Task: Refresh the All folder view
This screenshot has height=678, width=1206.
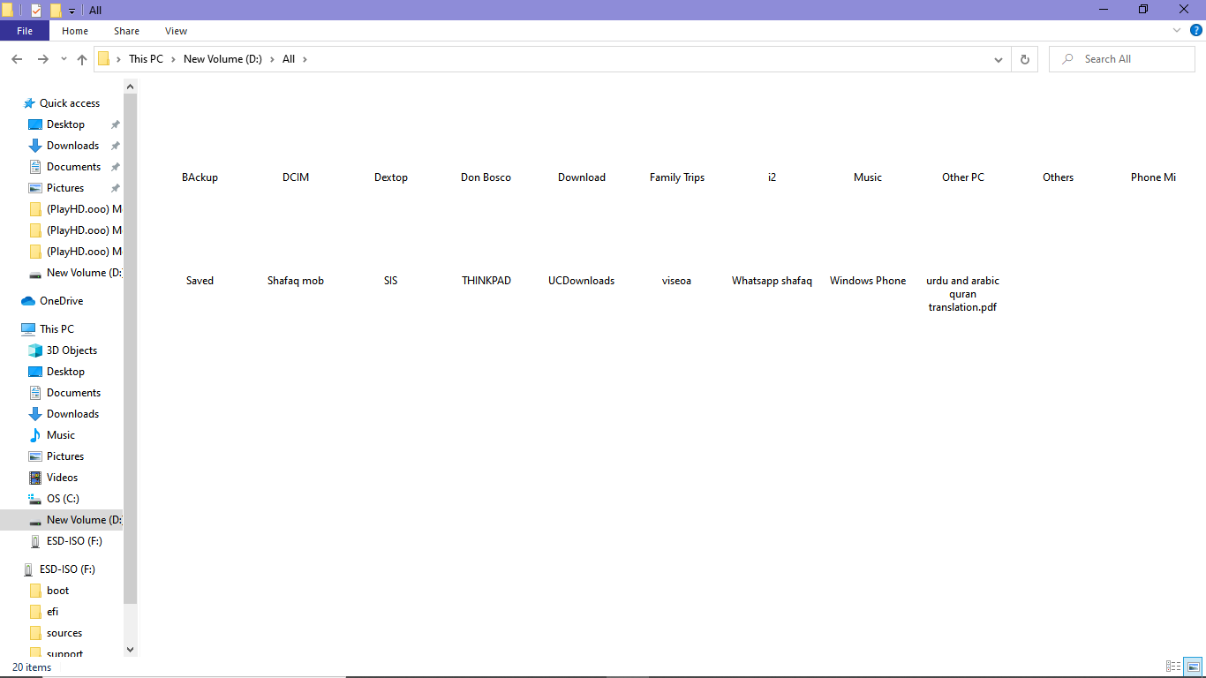Action: pyautogui.click(x=1024, y=59)
